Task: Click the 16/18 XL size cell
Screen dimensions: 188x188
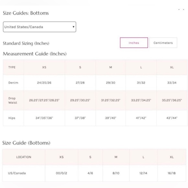Action: click(x=171, y=173)
